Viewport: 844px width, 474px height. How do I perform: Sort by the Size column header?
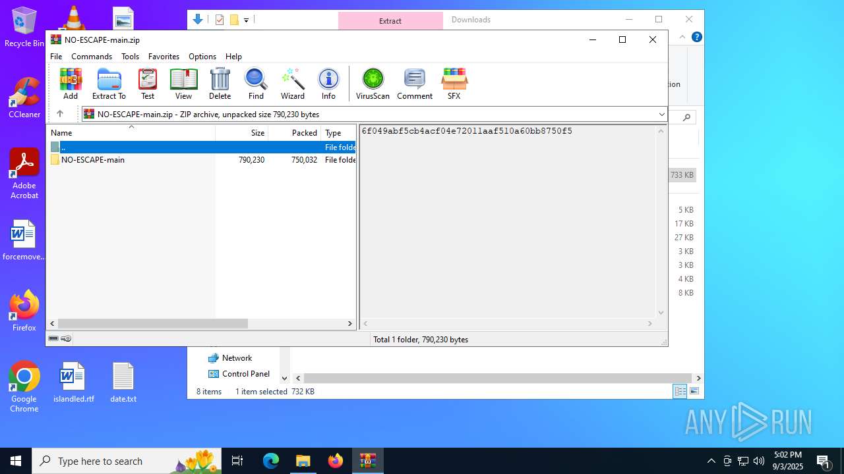pos(242,132)
